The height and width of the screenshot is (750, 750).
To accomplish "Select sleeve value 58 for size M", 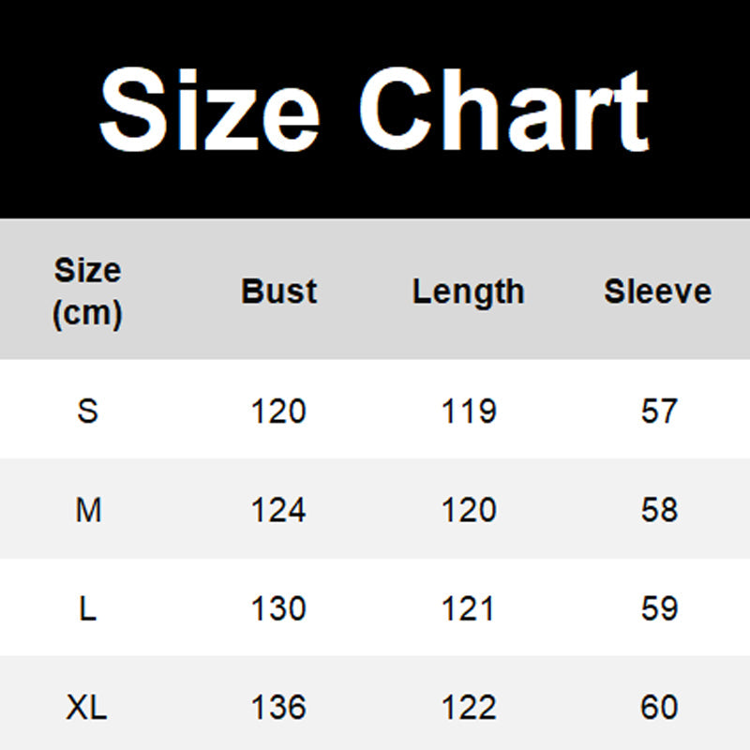I will (658, 510).
